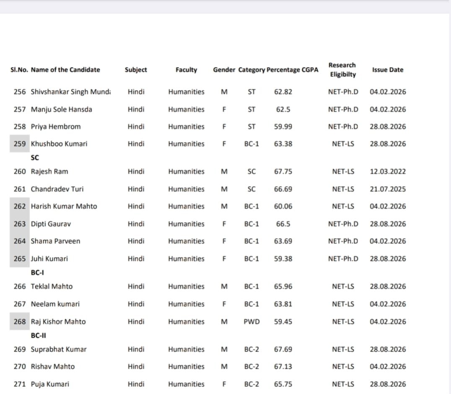Click the name Neelam kumari
Image resolution: width=451 pixels, height=394 pixels.
click(55, 304)
